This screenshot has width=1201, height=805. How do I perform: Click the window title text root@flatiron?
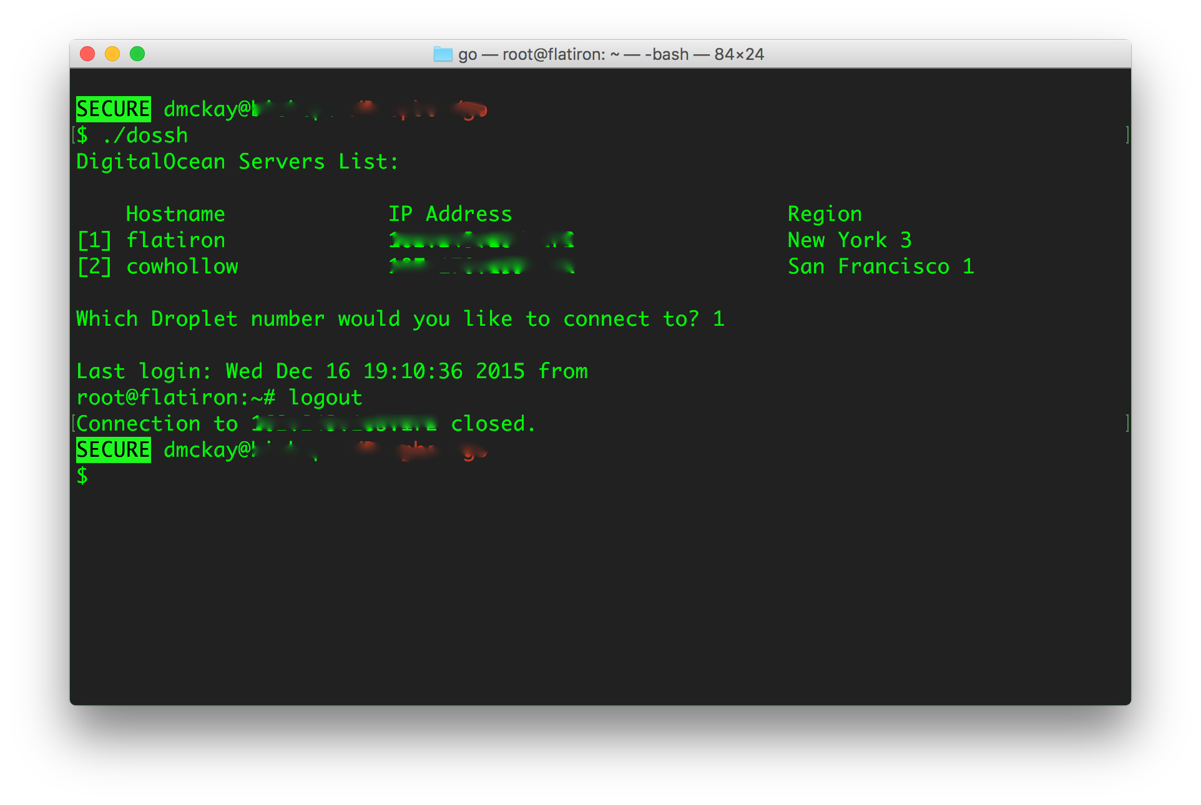pos(554,54)
